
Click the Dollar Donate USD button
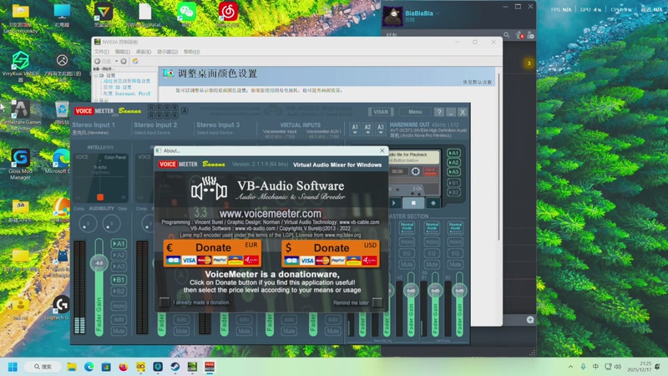(330, 253)
